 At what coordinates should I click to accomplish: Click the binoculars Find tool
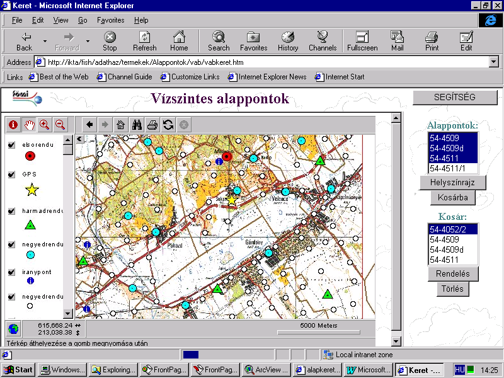[x=137, y=125]
